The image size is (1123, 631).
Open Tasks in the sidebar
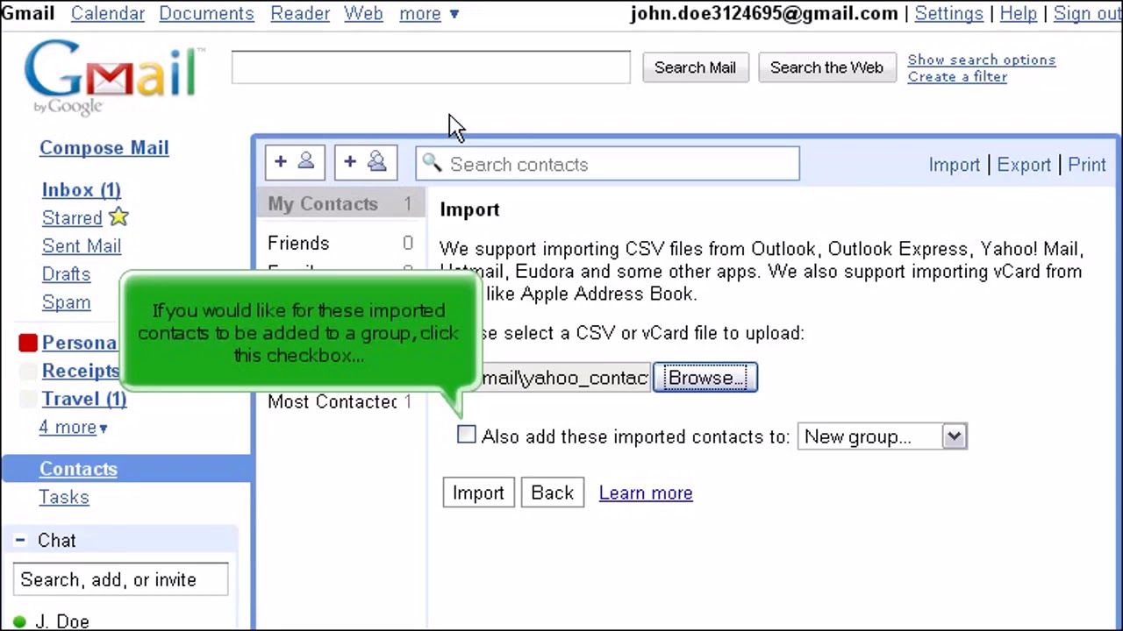pyautogui.click(x=64, y=497)
